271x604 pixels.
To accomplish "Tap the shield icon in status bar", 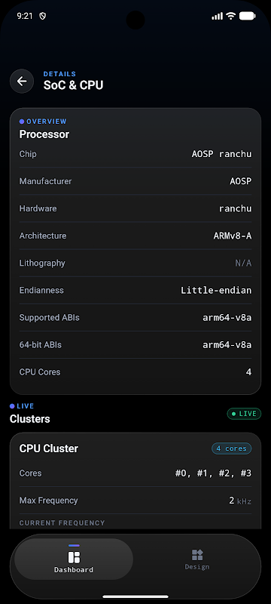I will click(x=43, y=16).
